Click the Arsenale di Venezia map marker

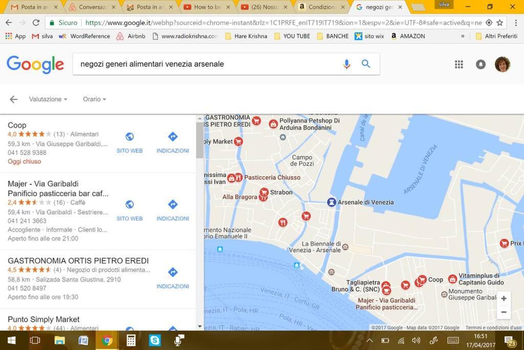coord(331,202)
